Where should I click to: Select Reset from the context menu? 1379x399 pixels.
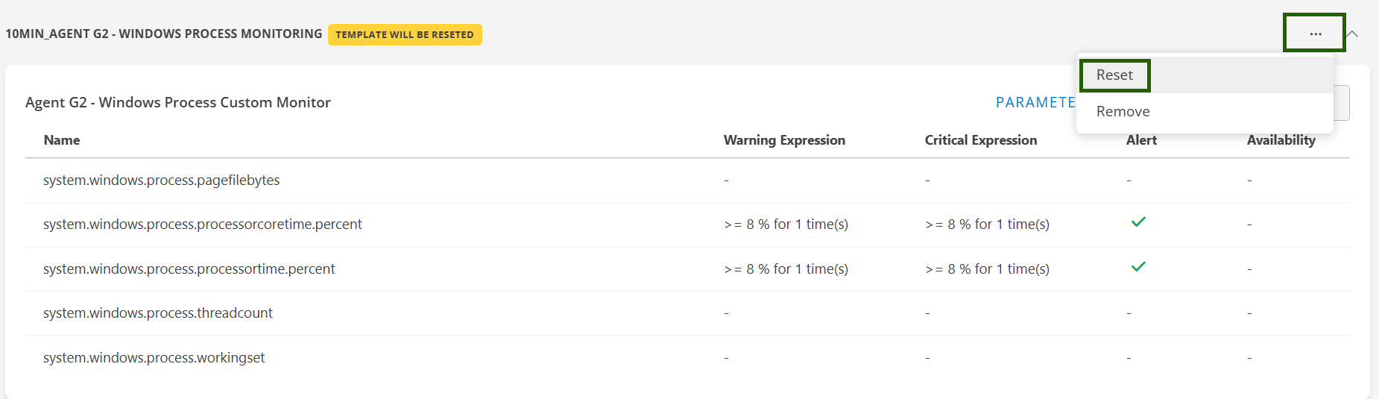tap(1114, 75)
